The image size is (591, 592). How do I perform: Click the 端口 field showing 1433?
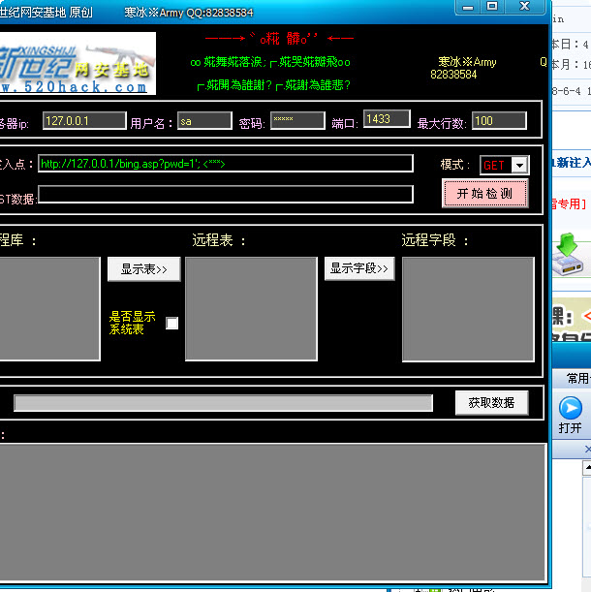(387, 119)
